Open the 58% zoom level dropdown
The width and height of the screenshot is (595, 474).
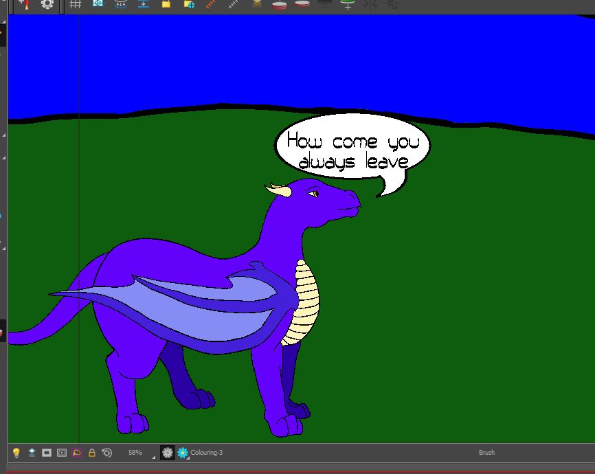click(141, 453)
